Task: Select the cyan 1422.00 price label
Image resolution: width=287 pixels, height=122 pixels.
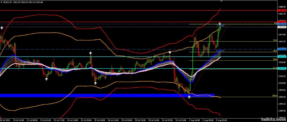Action: click(x=282, y=69)
